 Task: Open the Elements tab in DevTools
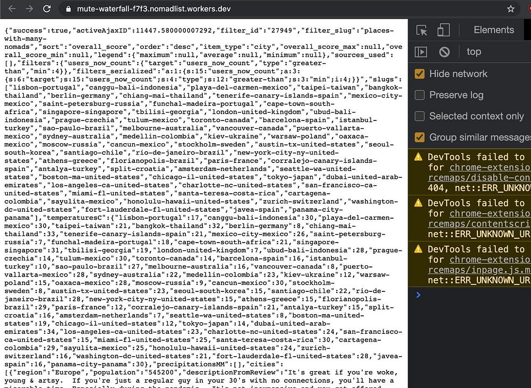click(x=494, y=30)
